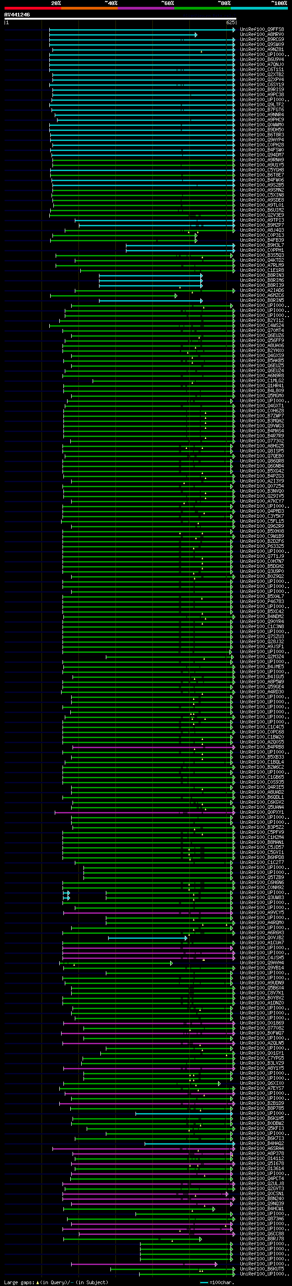Click the UniRef100_Q9LTF2 entry
Screen dimensions: 292x1286
tap(262, 105)
